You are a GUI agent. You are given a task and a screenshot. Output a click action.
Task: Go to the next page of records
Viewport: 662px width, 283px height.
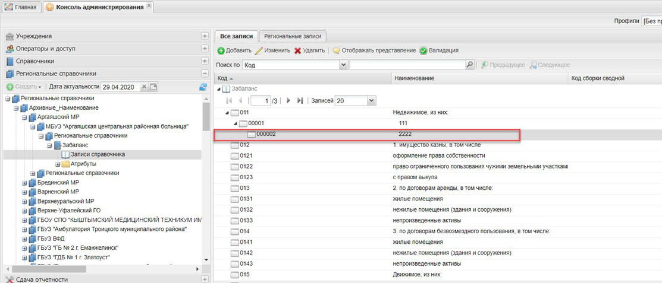288,101
